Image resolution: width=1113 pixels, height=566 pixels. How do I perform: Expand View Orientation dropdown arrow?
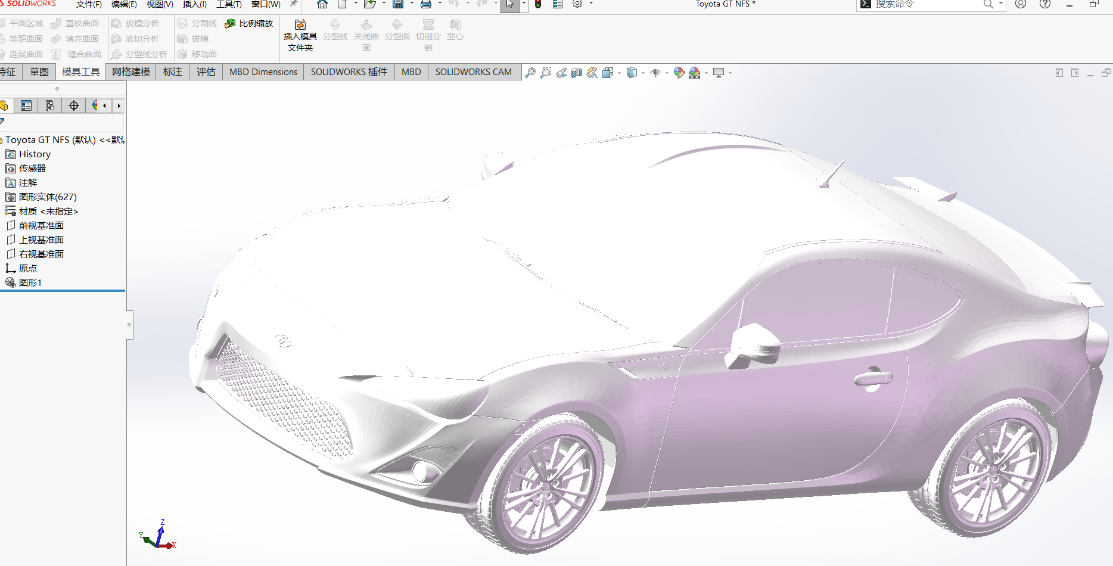pos(619,73)
